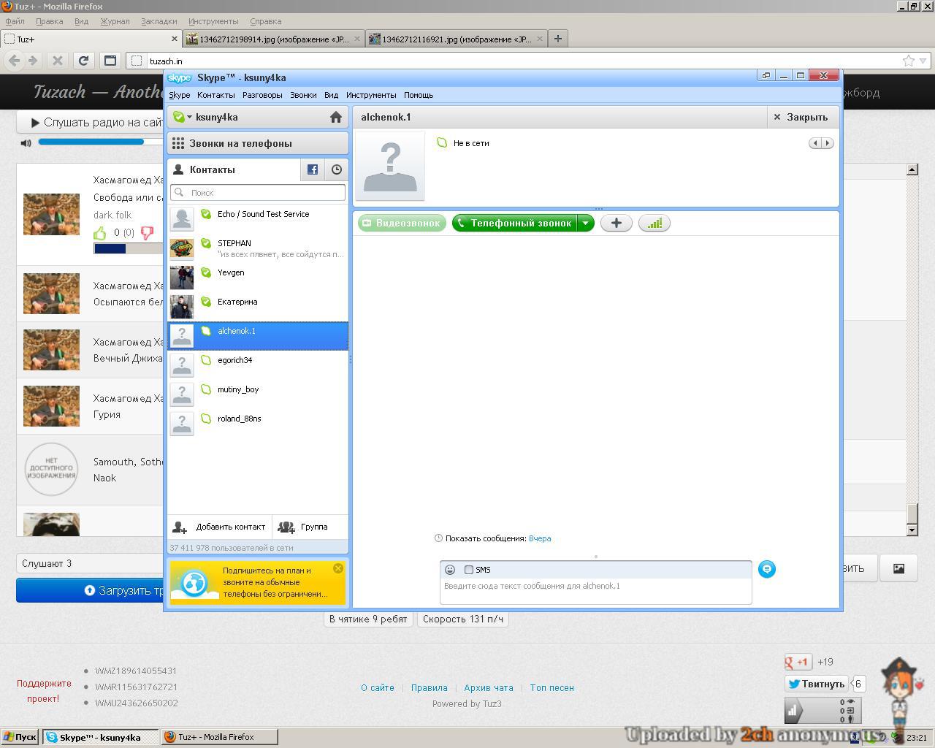Click the Твитнуть button
935x748 pixels.
[816, 684]
